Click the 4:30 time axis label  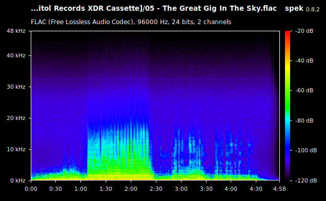tap(256, 189)
